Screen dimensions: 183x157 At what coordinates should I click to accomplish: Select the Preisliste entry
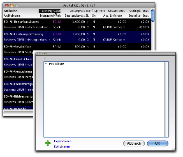coord(57,64)
